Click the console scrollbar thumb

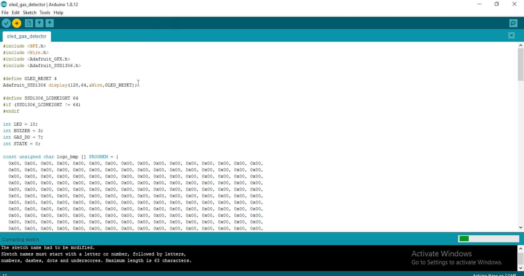(x=521, y=258)
